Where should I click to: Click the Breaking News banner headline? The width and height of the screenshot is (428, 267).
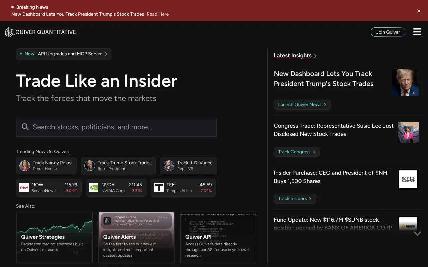pyautogui.click(x=78, y=14)
